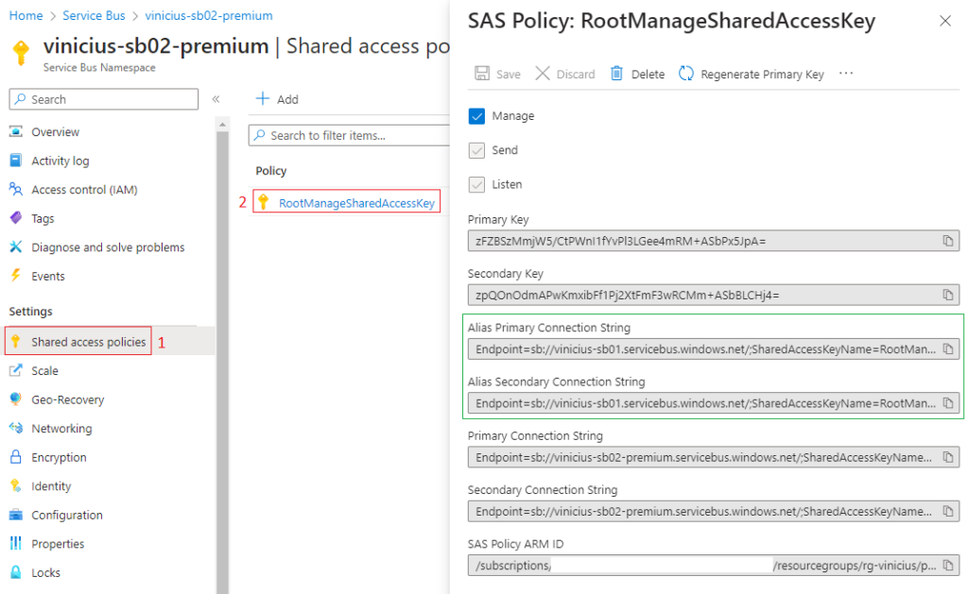Screen dimensions: 968x594
Task: Click Search to filter items field
Action: pyautogui.click(x=350, y=135)
